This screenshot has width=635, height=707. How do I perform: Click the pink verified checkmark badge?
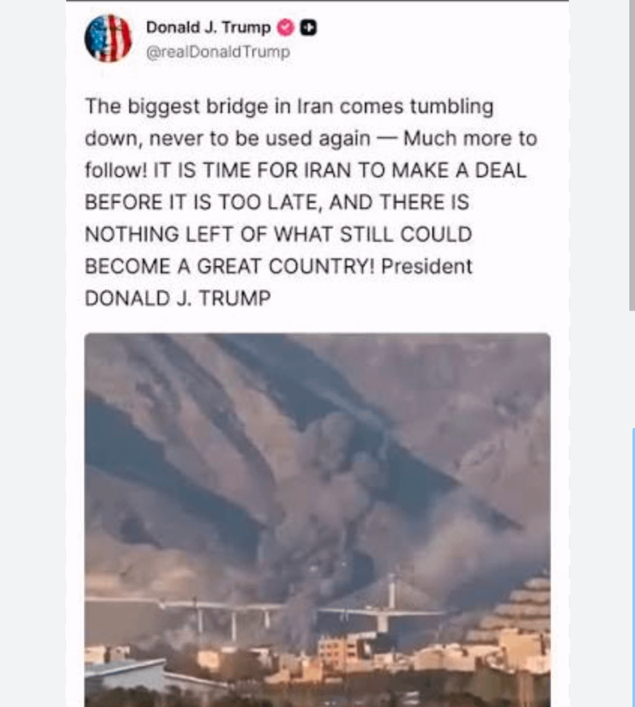(x=285, y=28)
